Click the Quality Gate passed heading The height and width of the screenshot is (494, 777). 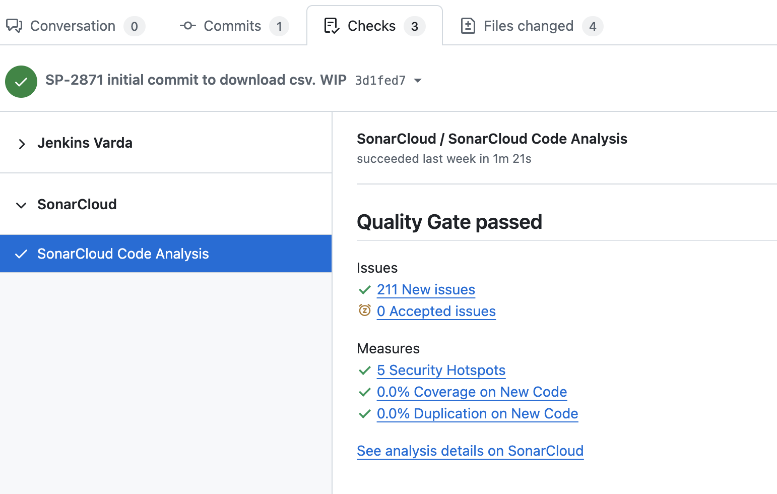click(x=449, y=222)
